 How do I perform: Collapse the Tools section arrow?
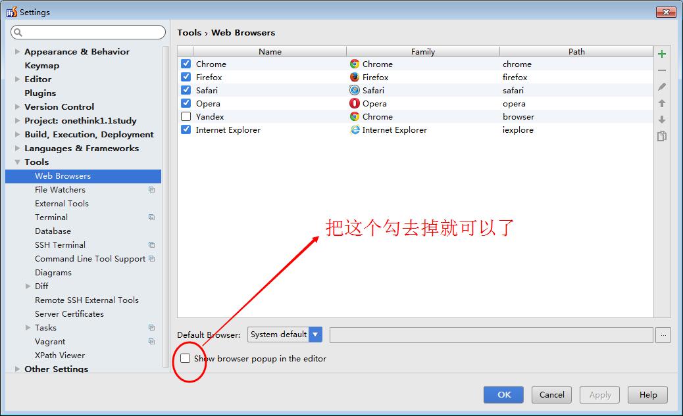(x=17, y=162)
